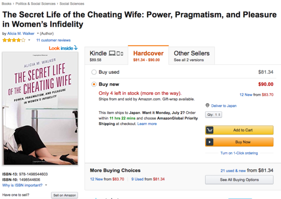Click the shopping cart icon on Add to Cart
The width and height of the screenshot is (281, 199).
[x=210, y=130]
